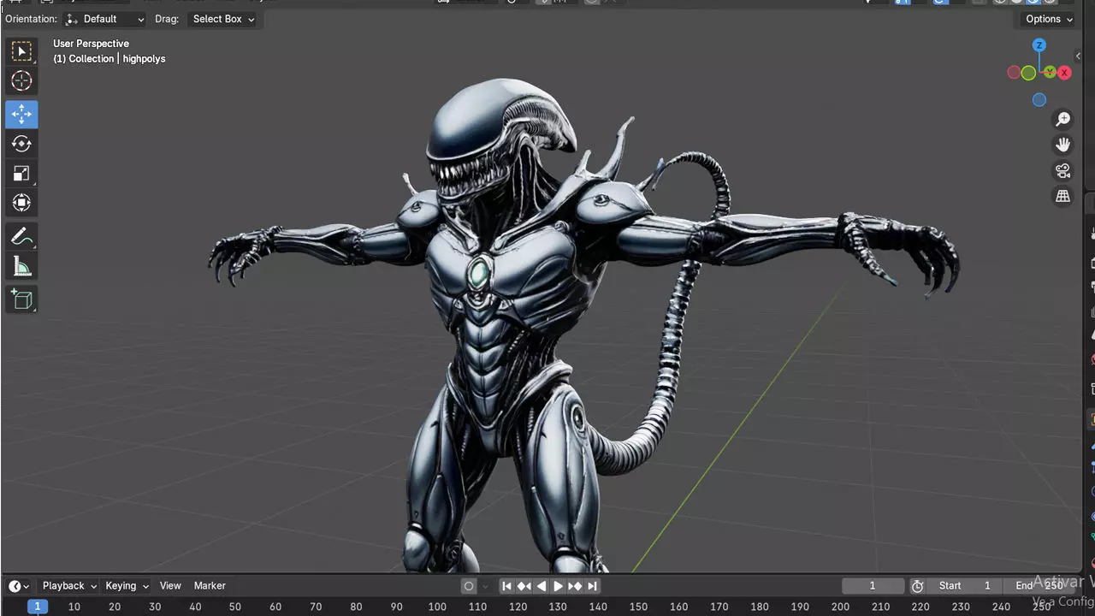Toggle camera view with camera icon
The width and height of the screenshot is (1095, 616).
coord(1062,170)
